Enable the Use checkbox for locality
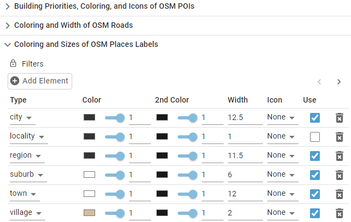351x222 pixels. (315, 137)
